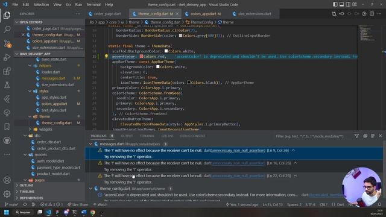Collapse the Open Editors section
Image resolution: width=386 pixels, height=217 pixels.
pos(17,22)
